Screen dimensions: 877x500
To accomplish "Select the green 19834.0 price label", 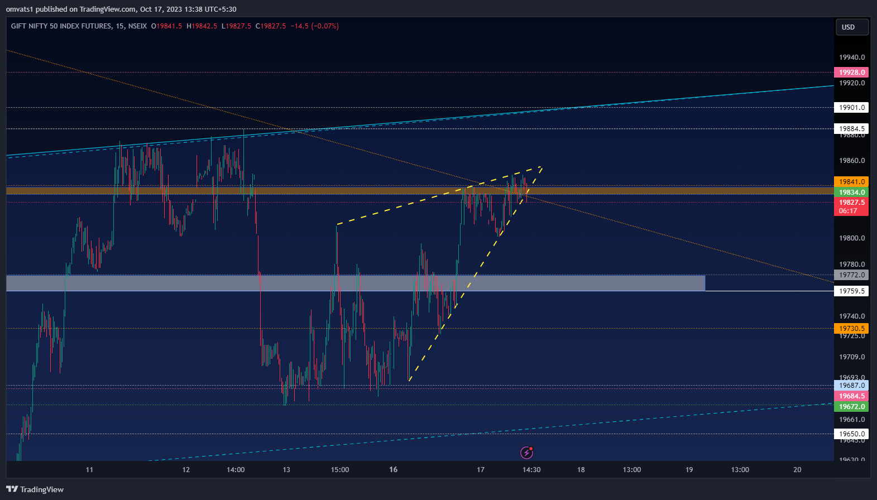I will click(x=851, y=193).
